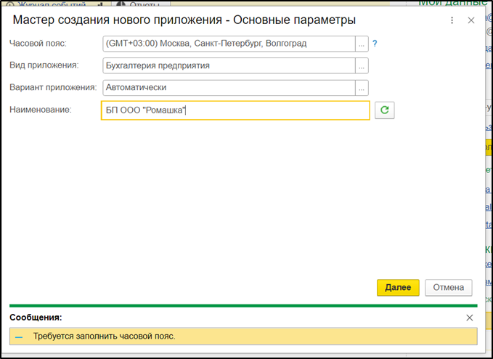
Task: Proceed with the Далее button
Action: point(398,287)
